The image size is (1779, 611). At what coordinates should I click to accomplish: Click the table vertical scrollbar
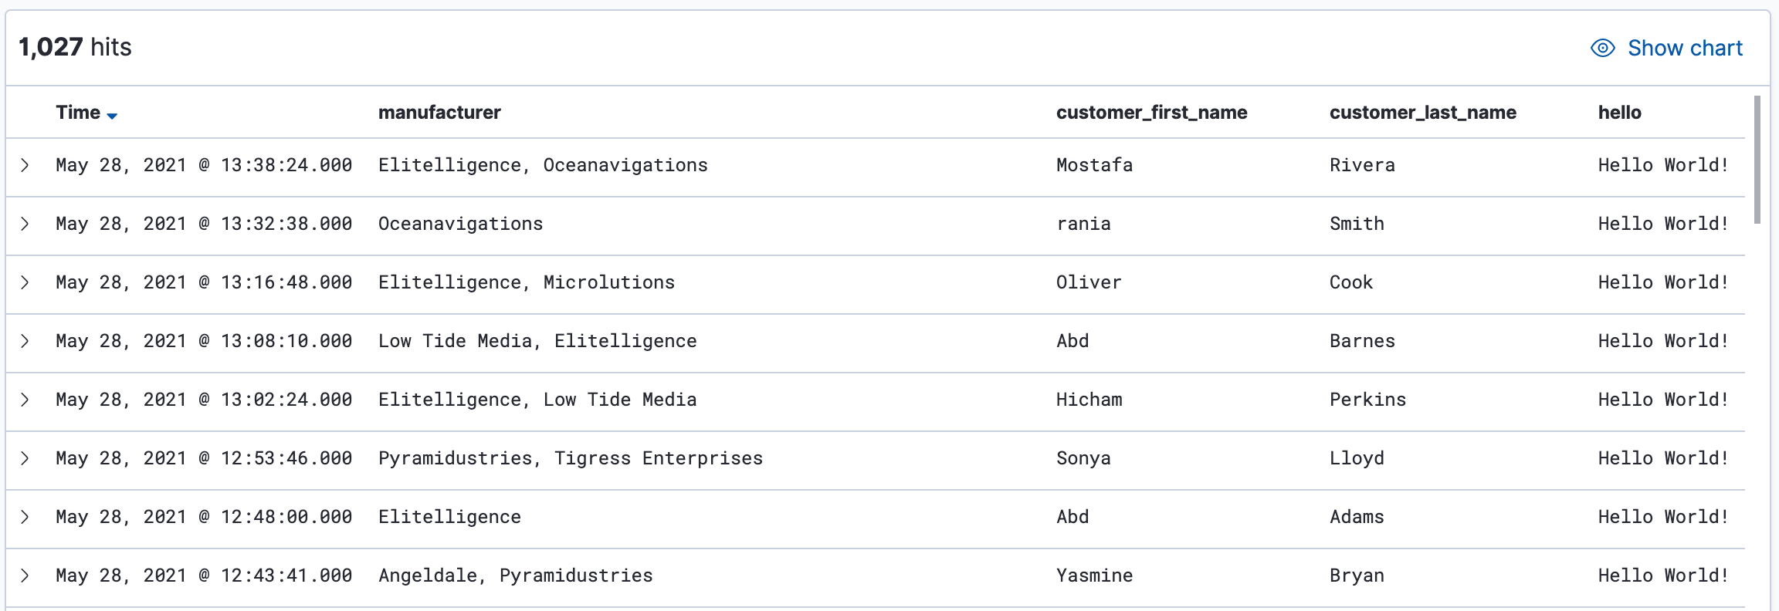pos(1757,160)
